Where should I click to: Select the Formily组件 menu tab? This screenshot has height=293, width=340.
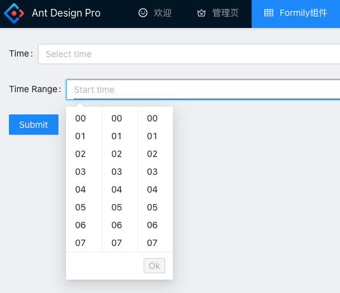click(x=296, y=14)
